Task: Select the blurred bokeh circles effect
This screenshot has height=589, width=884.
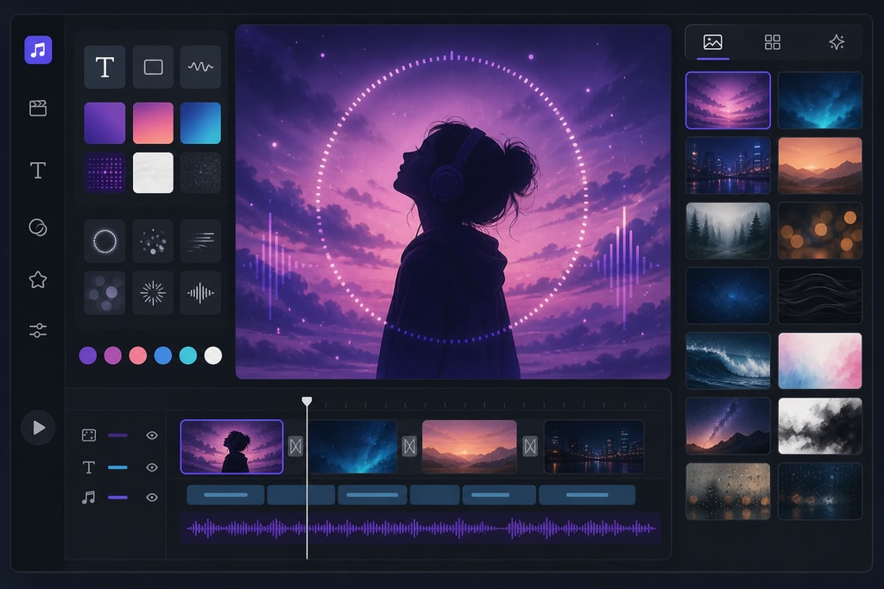Action: click(x=104, y=293)
